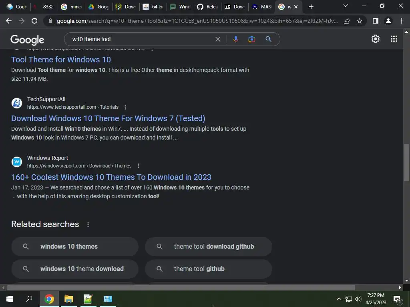
Task: Share this page from address bar
Action: point(347,21)
